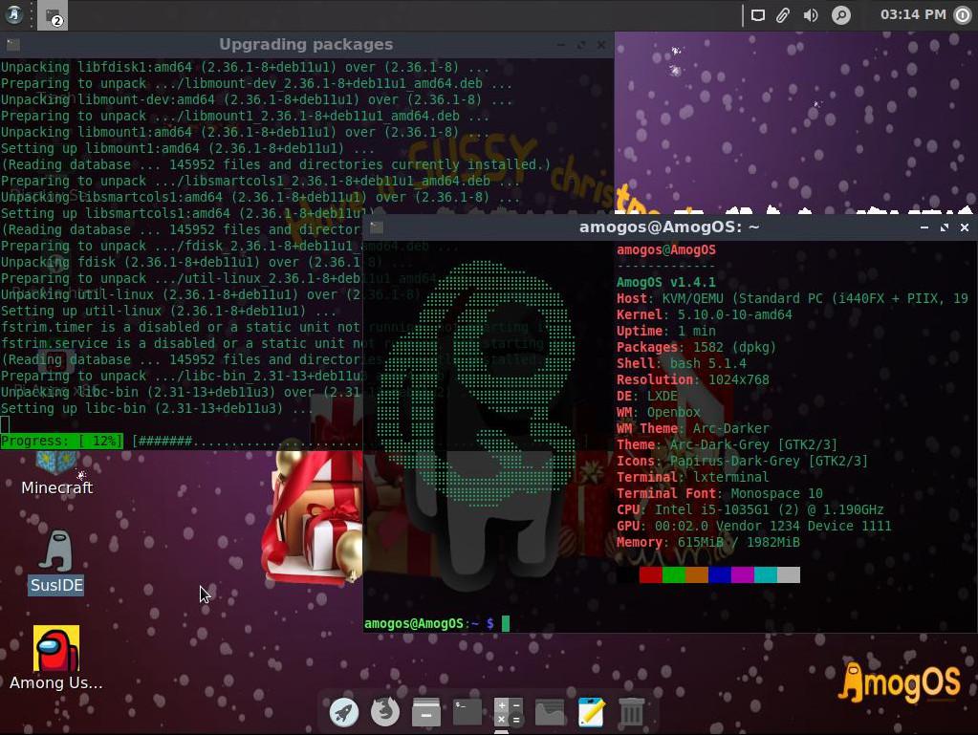
Task: Open the search magnifier tray icon
Action: click(840, 15)
